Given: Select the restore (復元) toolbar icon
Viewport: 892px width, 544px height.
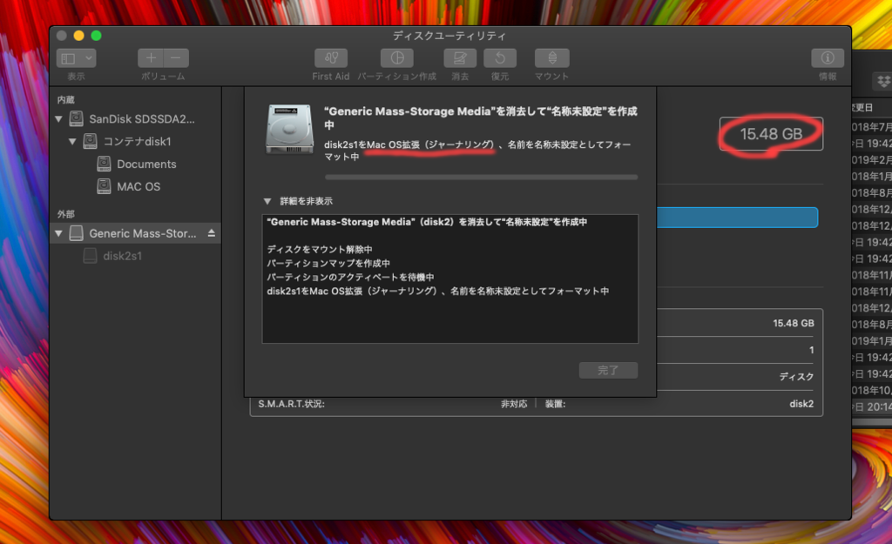Looking at the screenshot, I should point(500,58).
